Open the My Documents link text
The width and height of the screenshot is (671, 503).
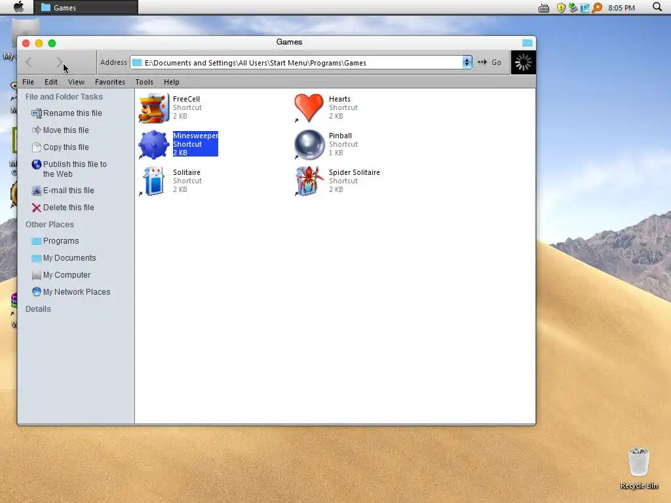pos(69,258)
